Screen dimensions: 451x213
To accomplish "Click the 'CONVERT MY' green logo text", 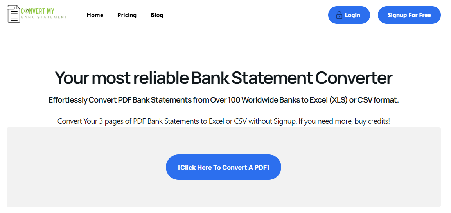I will tap(38, 11).
